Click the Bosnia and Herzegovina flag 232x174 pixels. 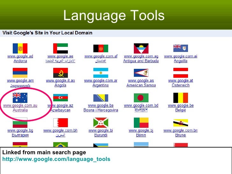[x=101, y=98]
